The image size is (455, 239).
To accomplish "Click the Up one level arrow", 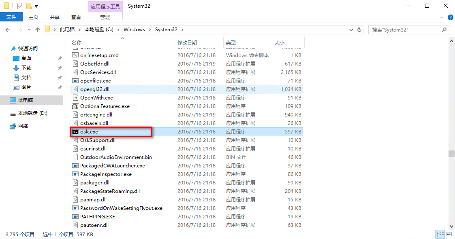I will point(37,30).
